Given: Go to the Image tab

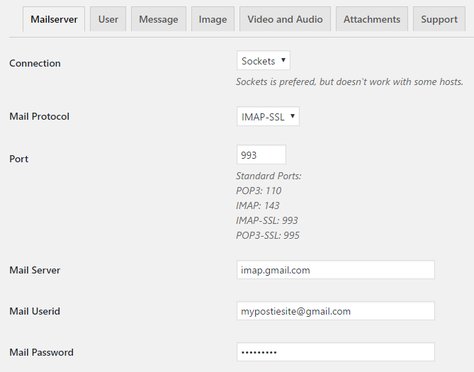Looking at the screenshot, I should tap(213, 19).
